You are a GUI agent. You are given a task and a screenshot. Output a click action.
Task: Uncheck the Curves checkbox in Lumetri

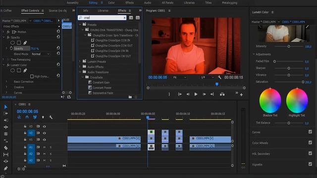point(310,132)
